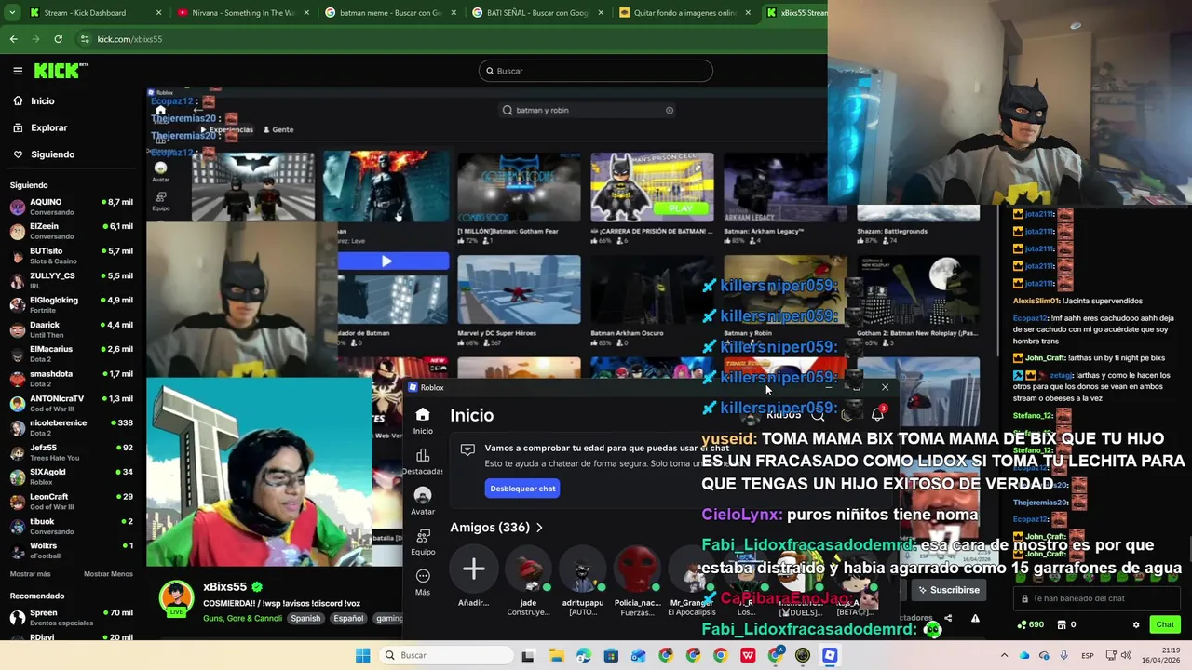Open BUTIsito channel in following list
This screenshot has height=670, width=1192.
pyautogui.click(x=71, y=256)
